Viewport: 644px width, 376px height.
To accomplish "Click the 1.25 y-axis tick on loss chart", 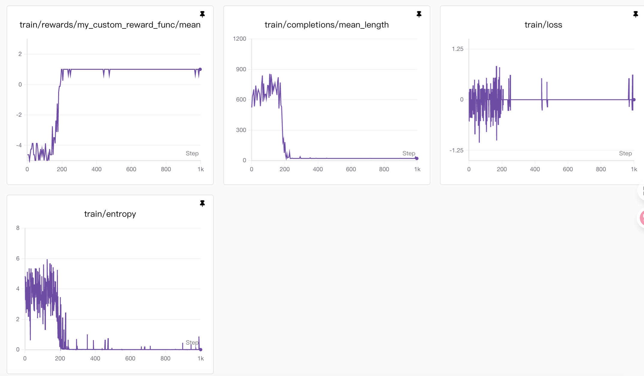I will pyautogui.click(x=458, y=49).
